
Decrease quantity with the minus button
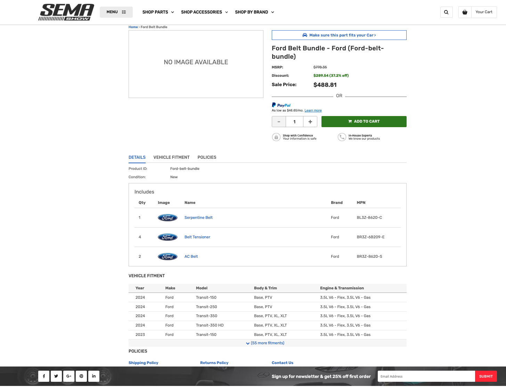click(279, 122)
